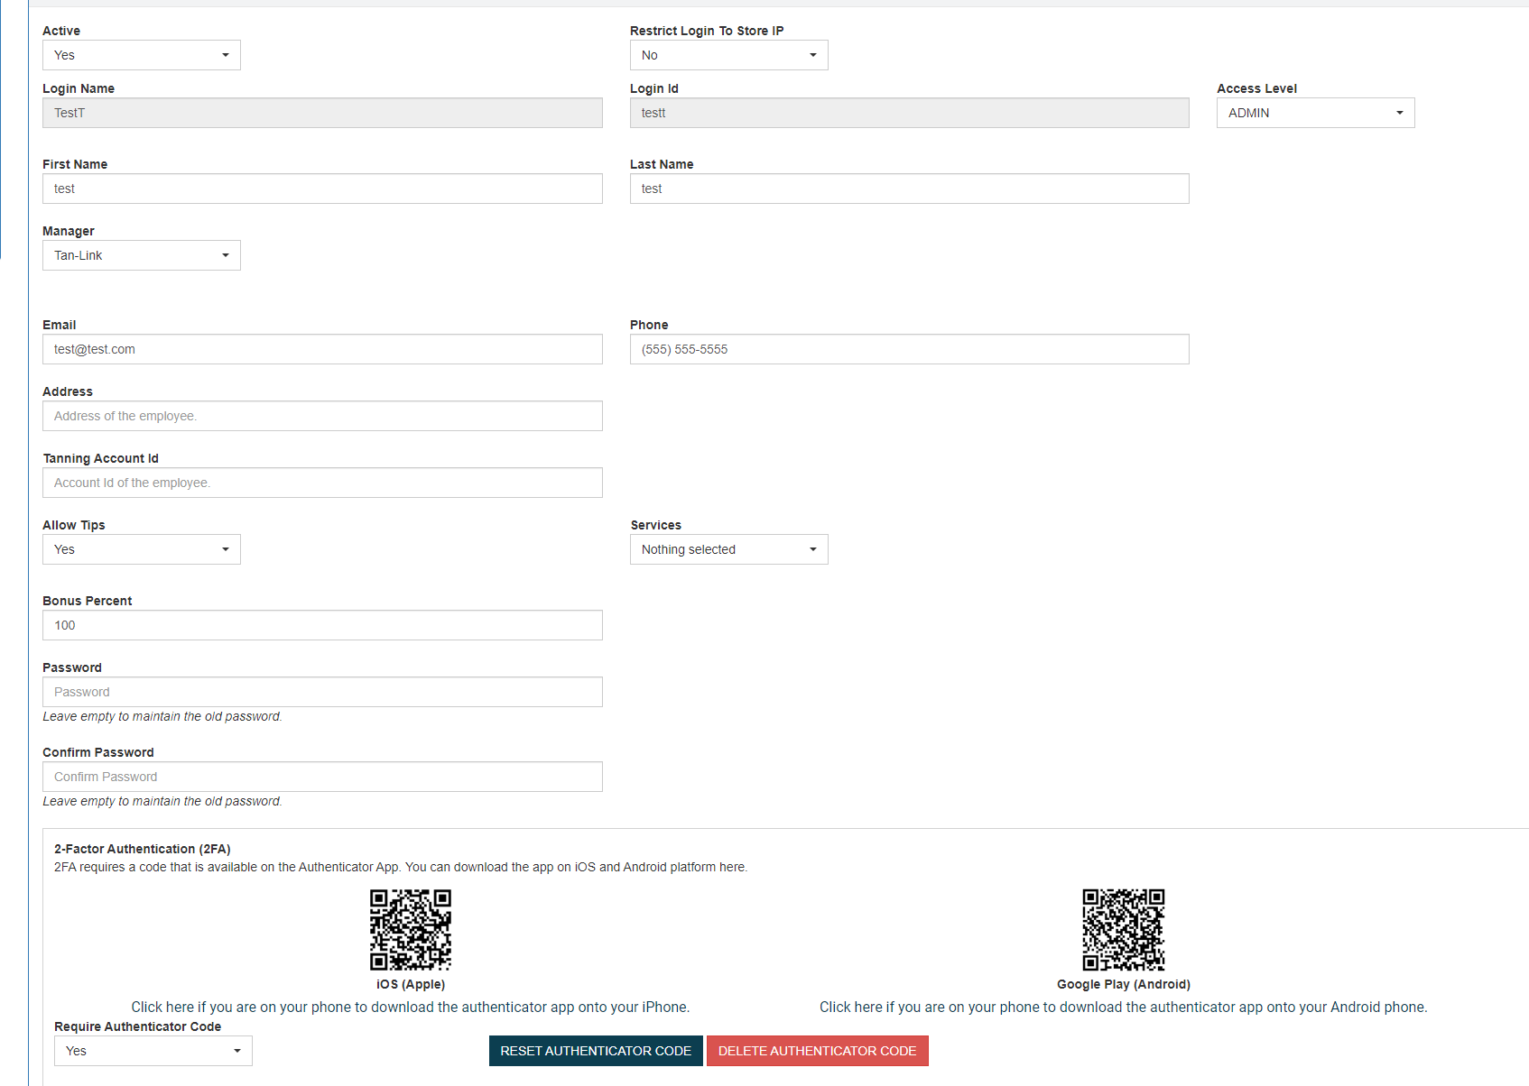Click the hint text below Password field

[162, 716]
